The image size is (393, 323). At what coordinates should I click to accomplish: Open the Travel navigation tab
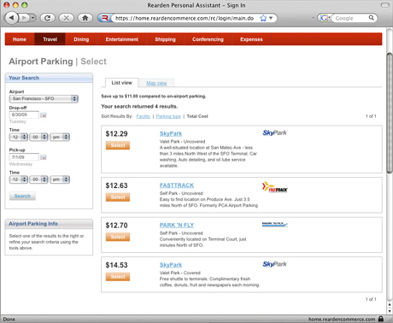point(50,39)
